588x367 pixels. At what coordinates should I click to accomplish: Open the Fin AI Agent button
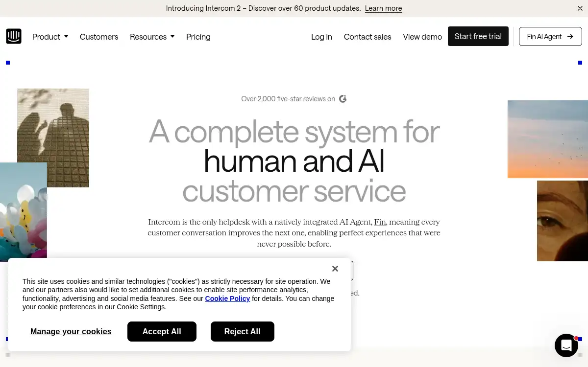(550, 36)
